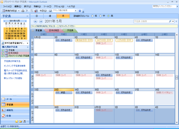Collapse the 個人用の予定表 group
This screenshot has height=129, width=179.
(x=28, y=47)
